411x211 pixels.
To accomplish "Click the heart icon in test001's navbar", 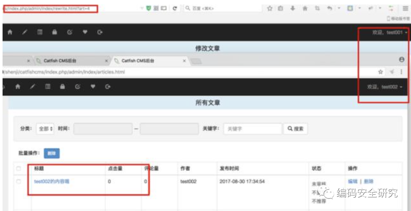I will coord(84,32).
